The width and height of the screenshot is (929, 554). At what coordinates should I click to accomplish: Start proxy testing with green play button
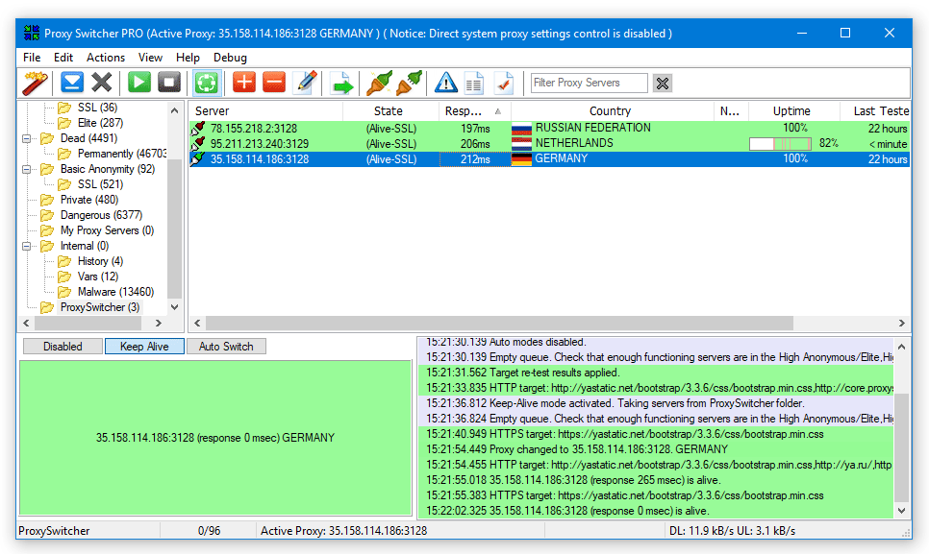tap(139, 83)
